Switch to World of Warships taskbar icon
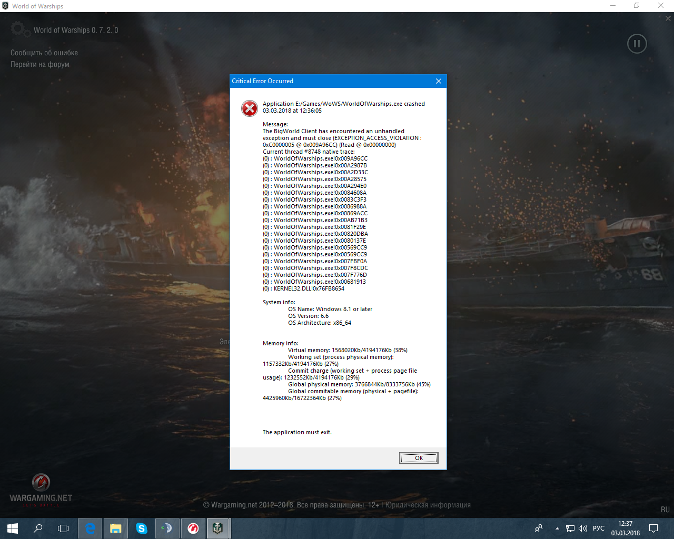 tap(217, 528)
